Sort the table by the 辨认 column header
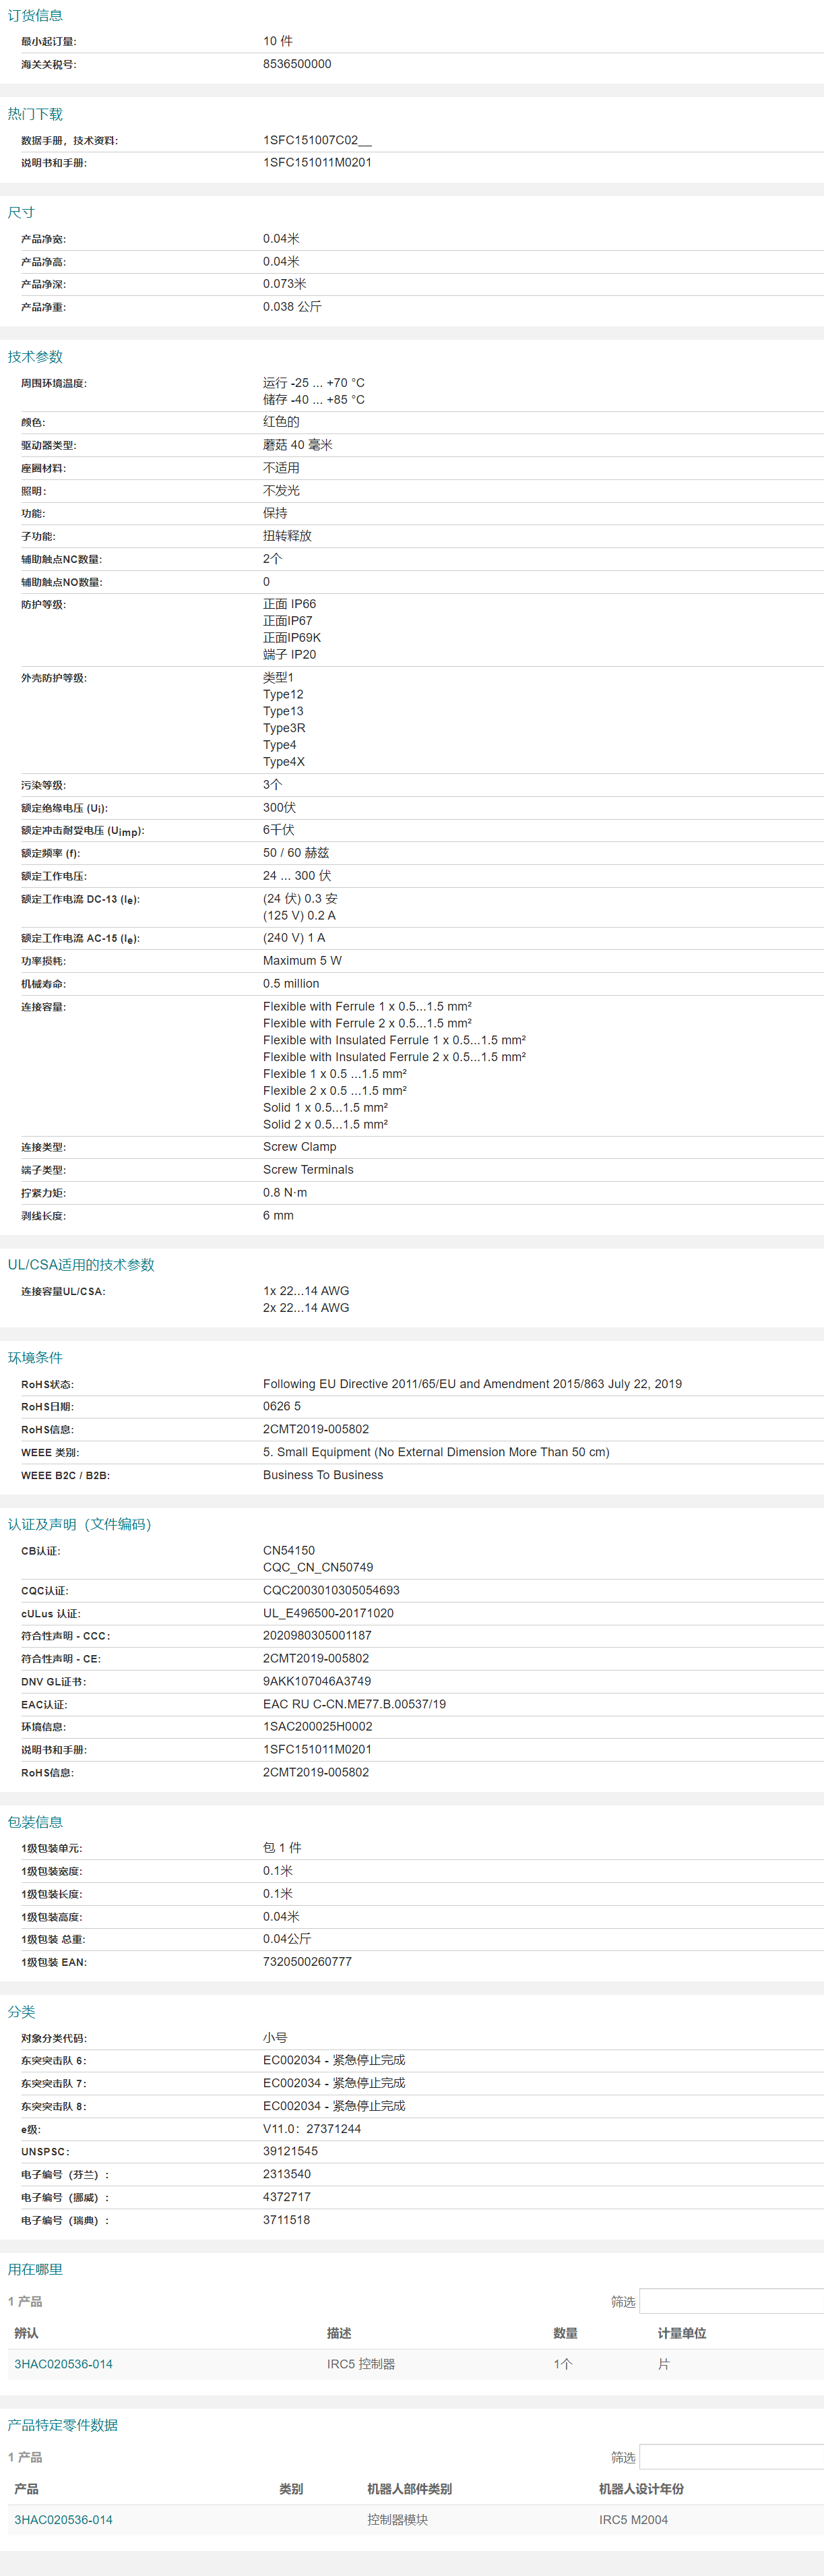Image resolution: width=824 pixels, height=2576 pixels. tap(26, 2333)
